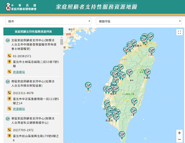Viewport: 185px width, 143px height.
Task: Select the map marker near Hualien
Action: [147, 72]
